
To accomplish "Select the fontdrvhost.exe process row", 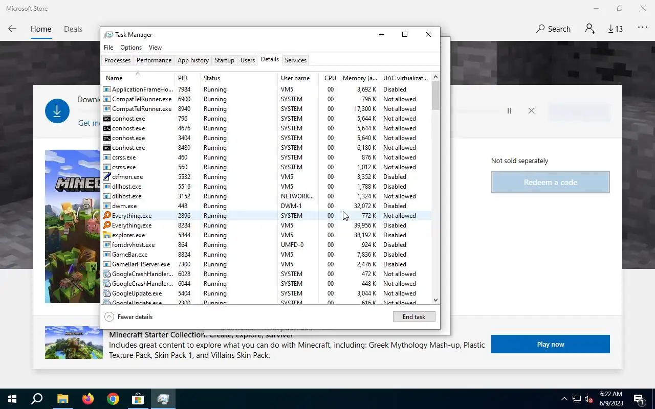I will click(x=266, y=245).
